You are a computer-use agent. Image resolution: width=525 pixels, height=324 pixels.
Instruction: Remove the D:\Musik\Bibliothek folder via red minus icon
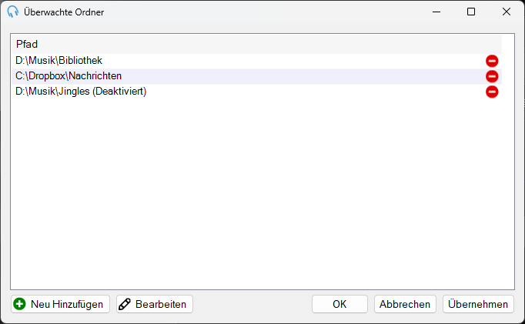(x=492, y=61)
